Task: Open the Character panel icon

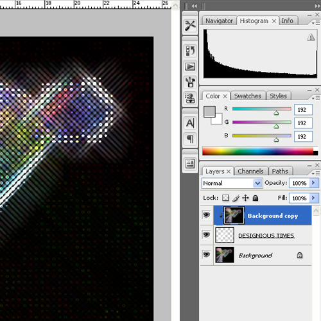Action: (x=190, y=123)
